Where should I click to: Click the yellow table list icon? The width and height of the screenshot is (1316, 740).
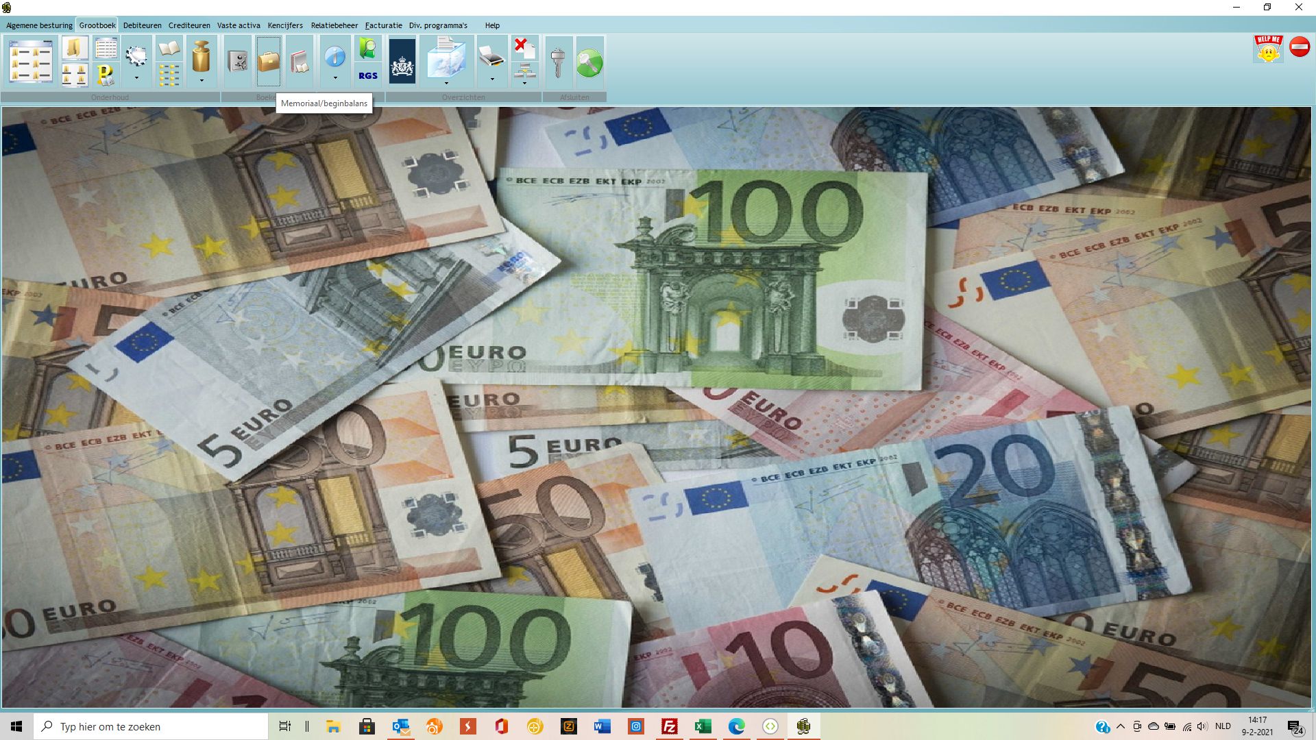(106, 48)
